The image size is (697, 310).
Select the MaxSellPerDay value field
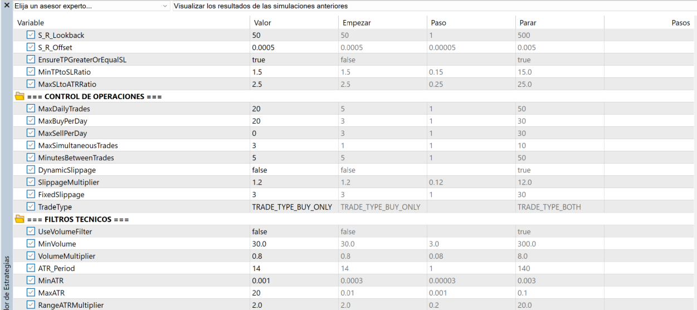point(292,133)
